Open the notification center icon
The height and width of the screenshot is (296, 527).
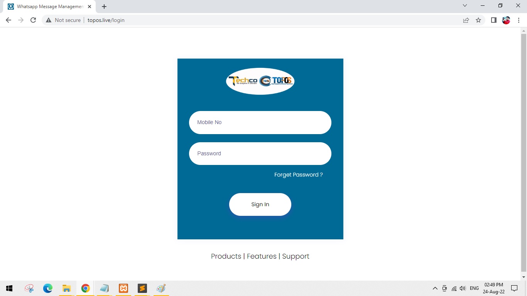(514, 288)
